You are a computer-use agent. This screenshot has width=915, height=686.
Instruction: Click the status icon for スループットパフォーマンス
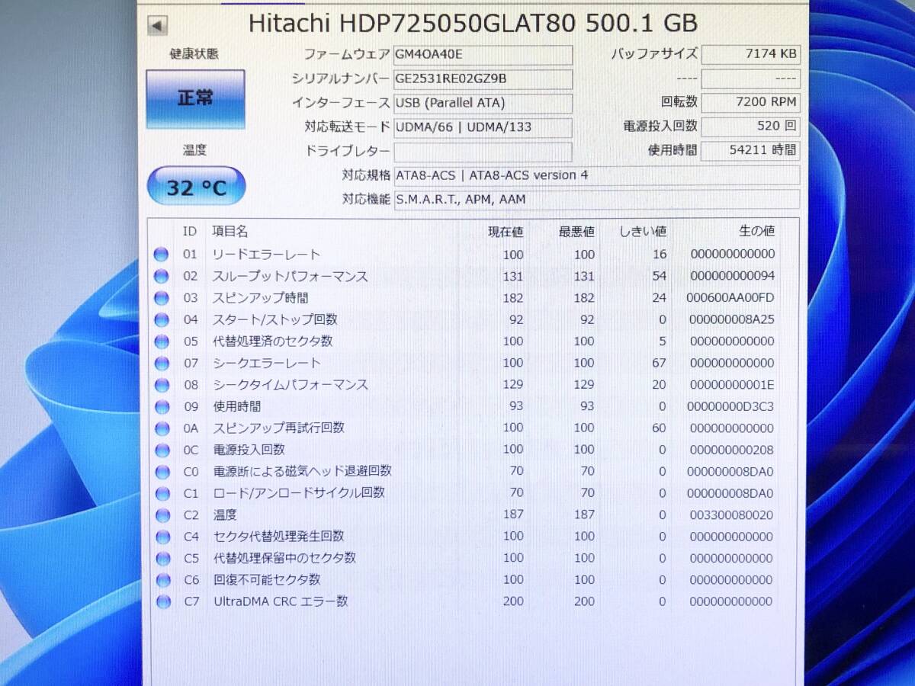pyautogui.click(x=162, y=277)
